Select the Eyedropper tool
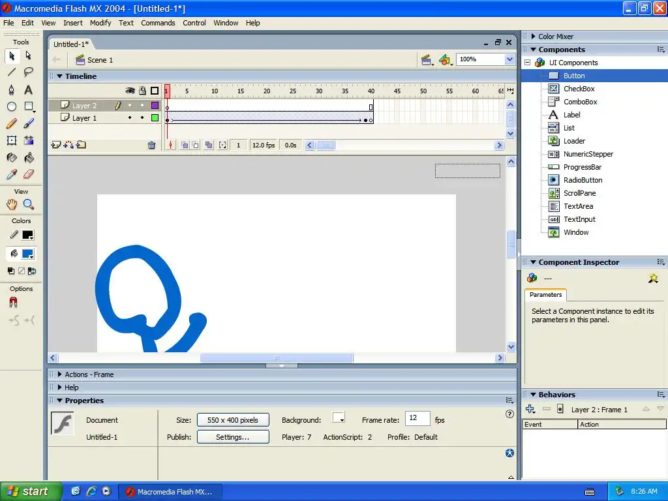 (x=12, y=174)
